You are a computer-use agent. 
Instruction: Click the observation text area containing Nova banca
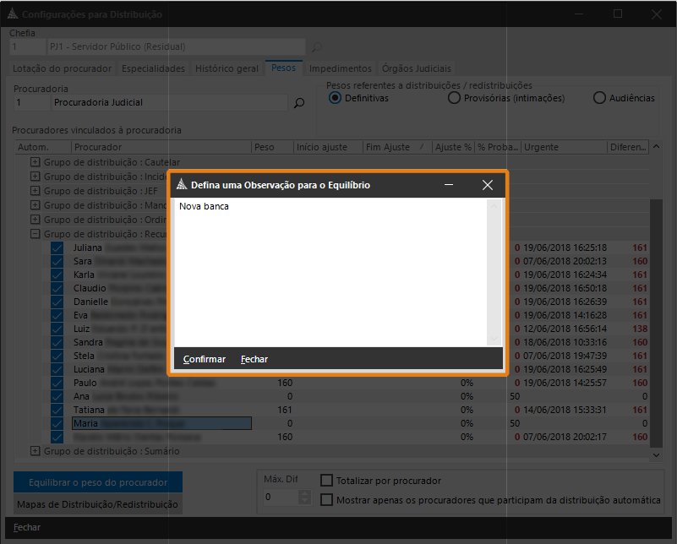(x=330, y=270)
